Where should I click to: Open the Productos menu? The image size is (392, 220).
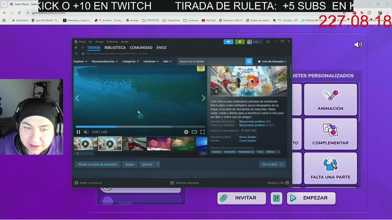112,42
